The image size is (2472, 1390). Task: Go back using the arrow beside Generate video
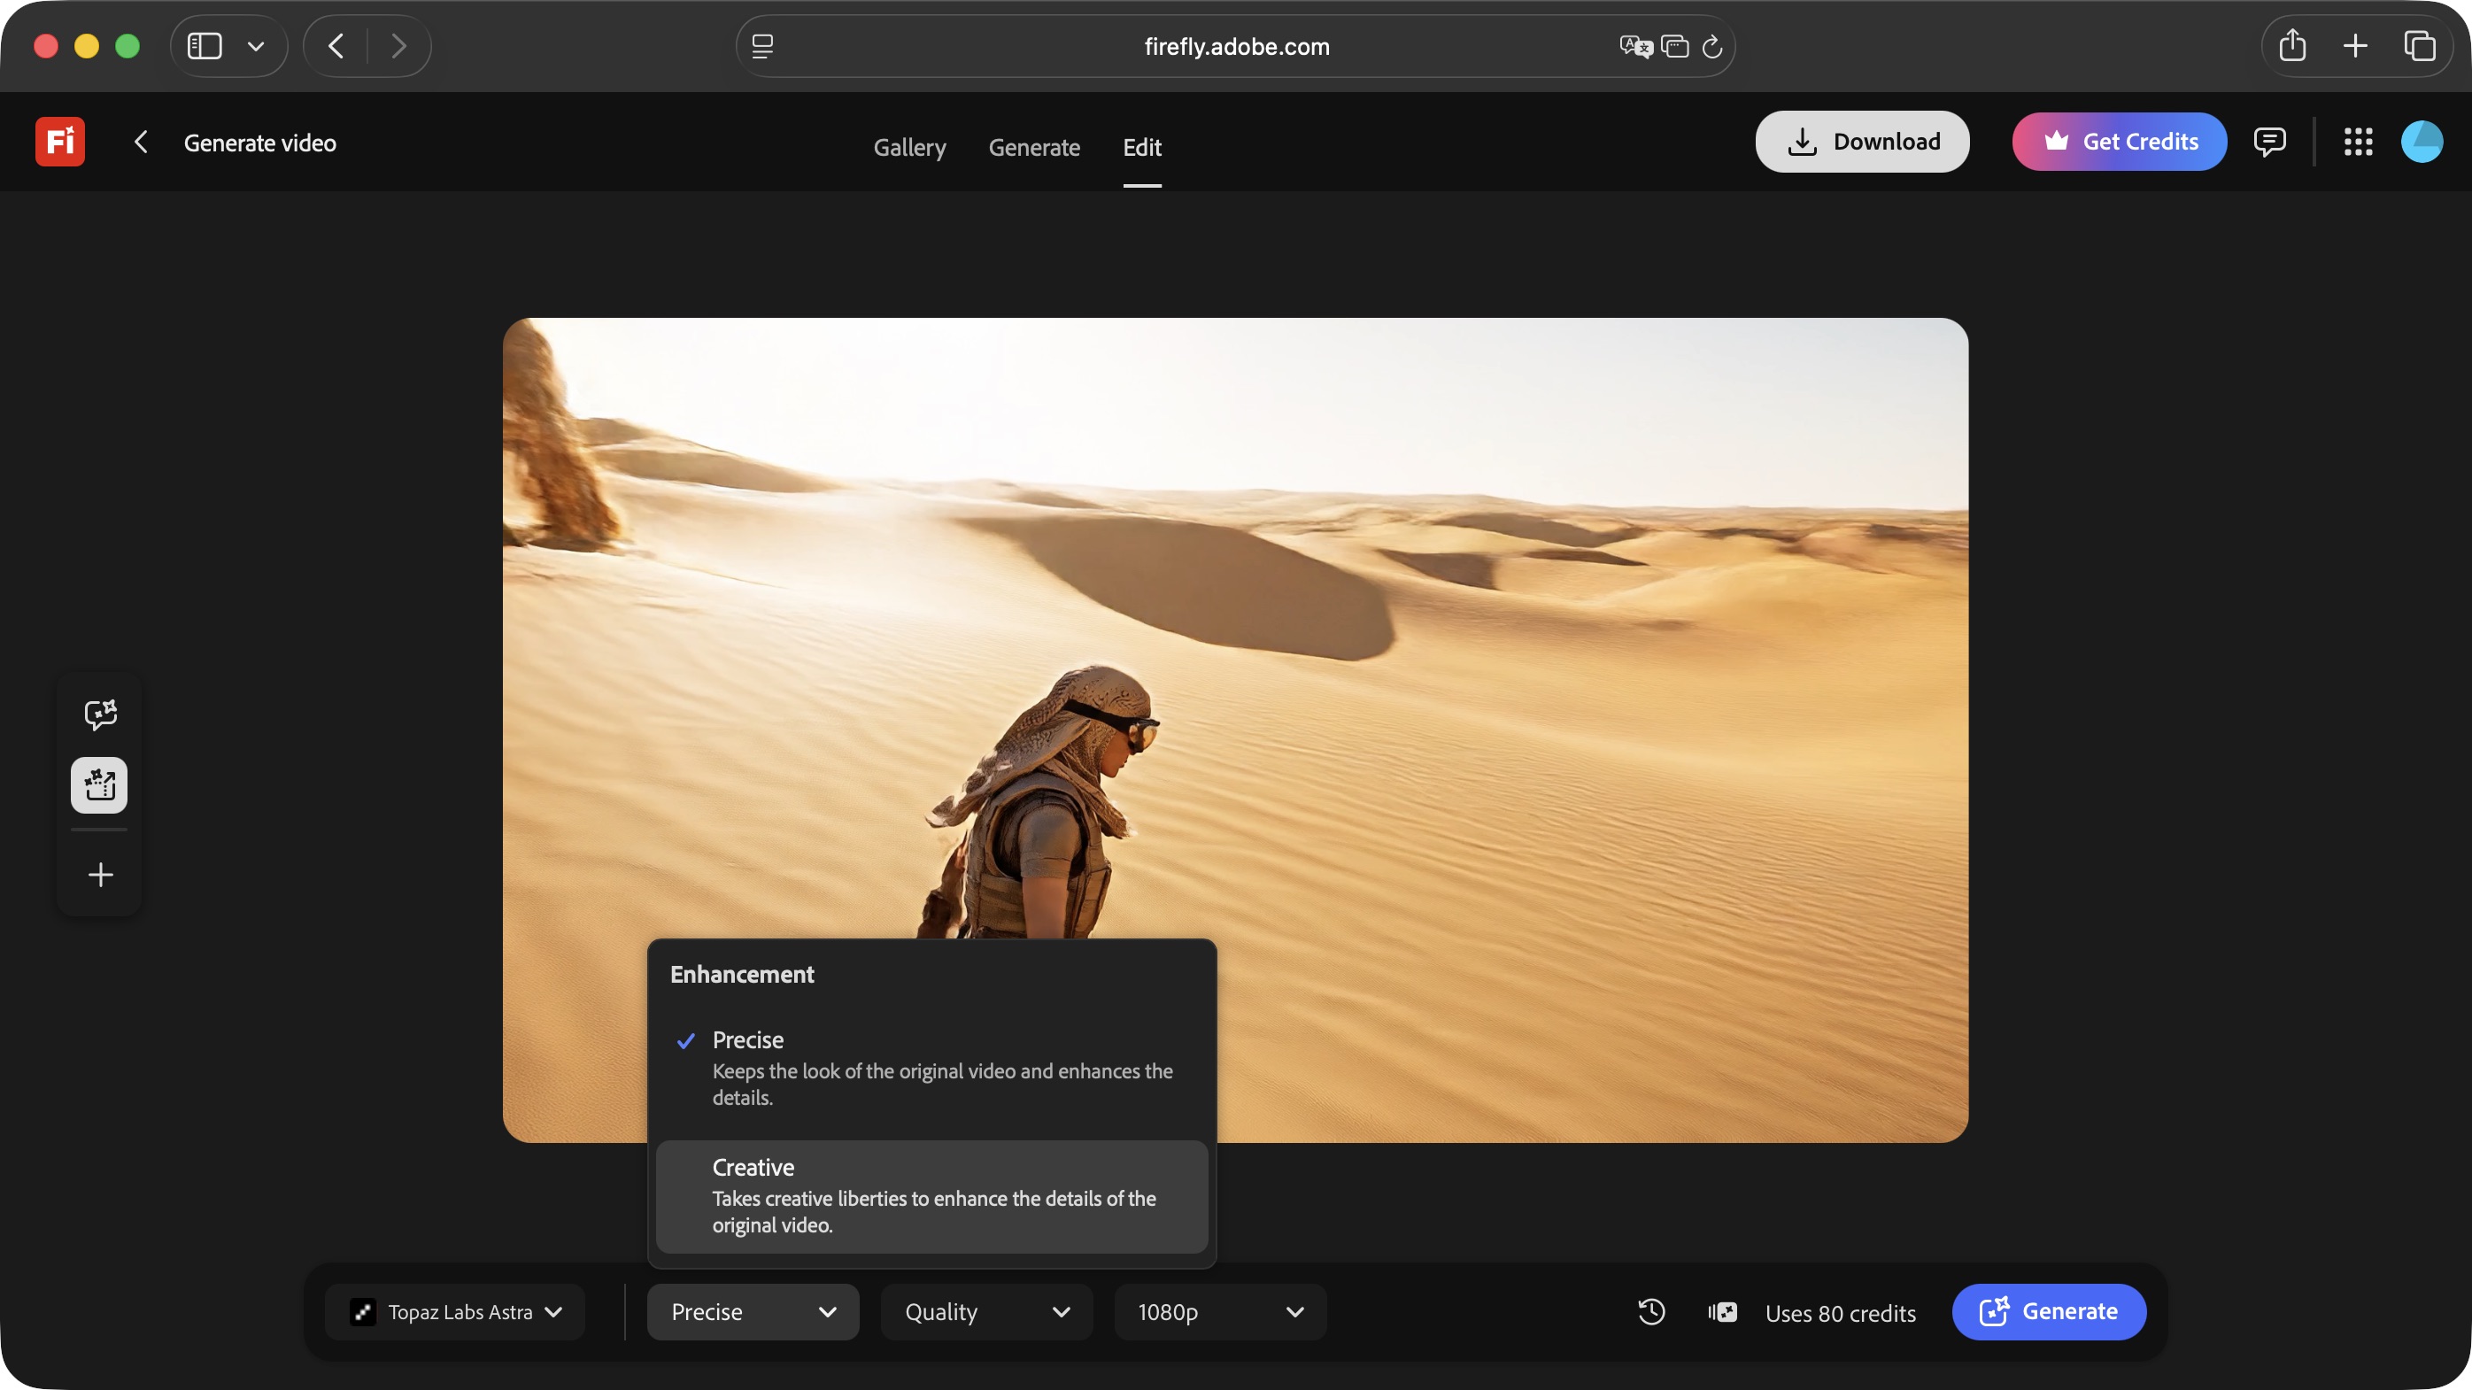click(x=140, y=142)
